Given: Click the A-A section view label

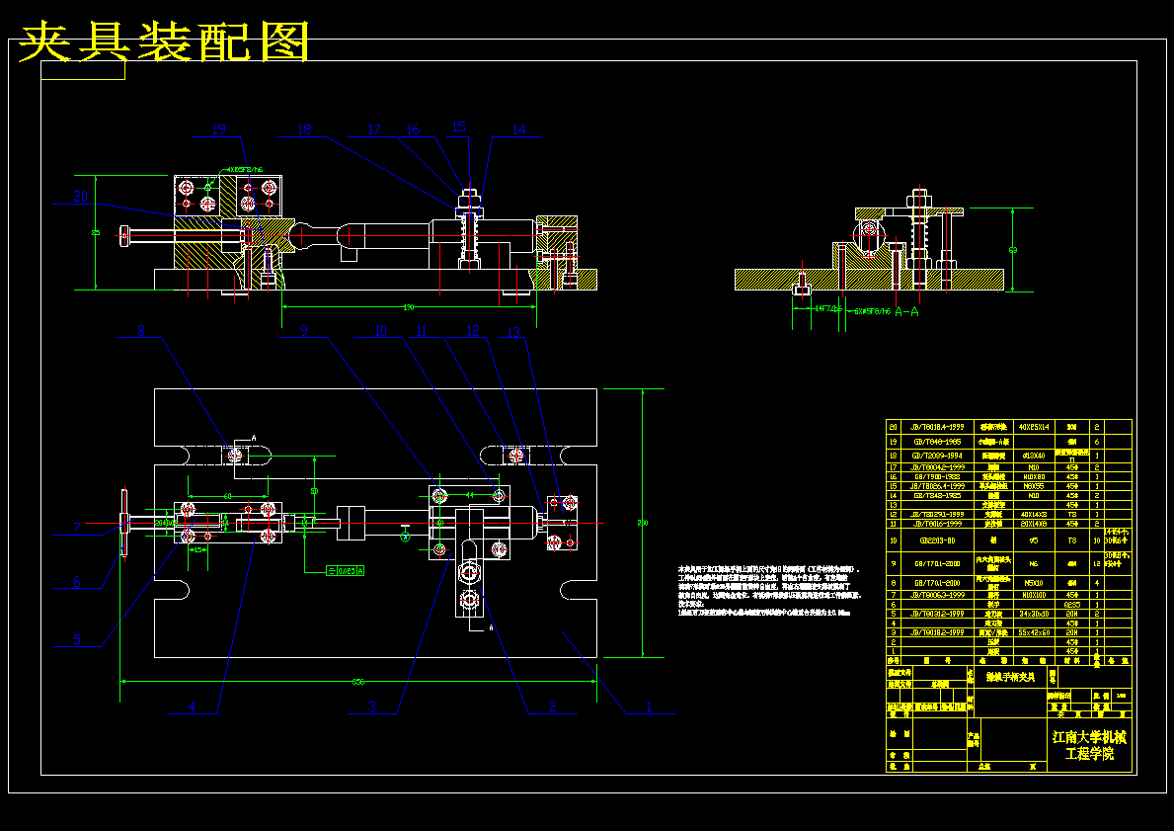Looking at the screenshot, I should coord(906,311).
